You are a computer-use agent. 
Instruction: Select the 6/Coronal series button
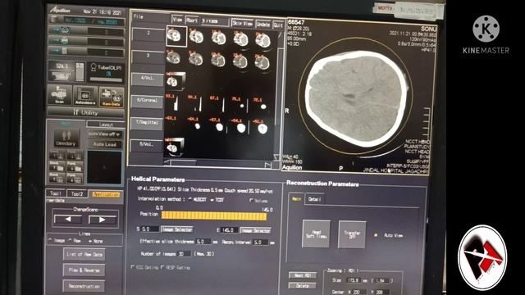point(147,101)
